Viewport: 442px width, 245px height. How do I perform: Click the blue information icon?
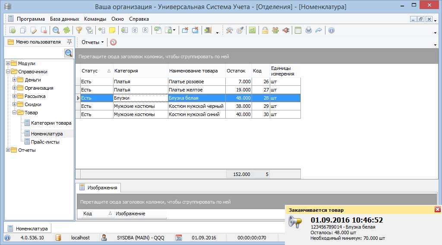pos(331,30)
